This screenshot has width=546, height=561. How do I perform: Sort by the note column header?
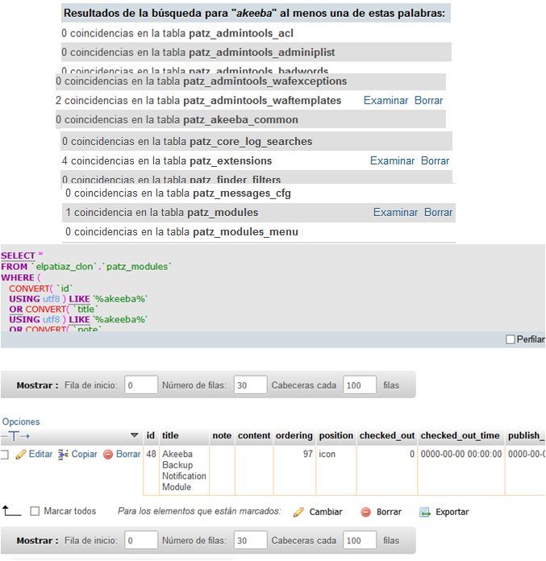tap(222, 435)
